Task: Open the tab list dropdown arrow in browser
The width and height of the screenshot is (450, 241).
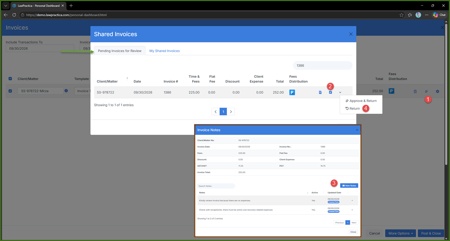Action: click(6, 6)
